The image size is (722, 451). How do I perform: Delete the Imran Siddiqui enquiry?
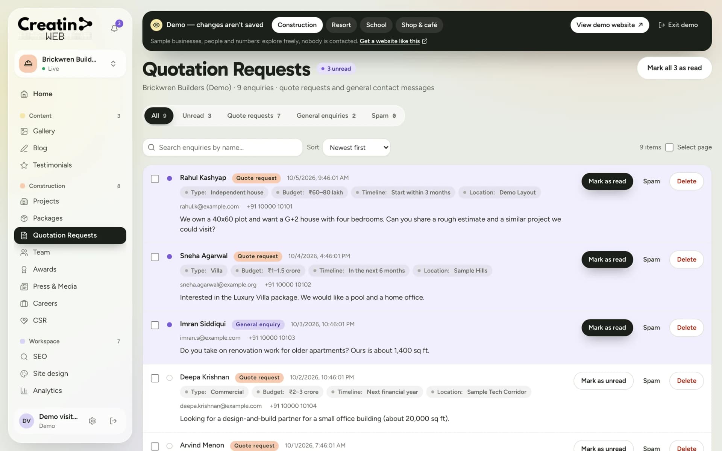coord(686,328)
